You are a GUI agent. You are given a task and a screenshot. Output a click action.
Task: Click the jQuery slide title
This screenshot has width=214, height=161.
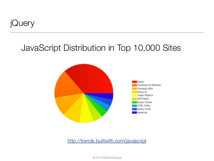(x=22, y=23)
